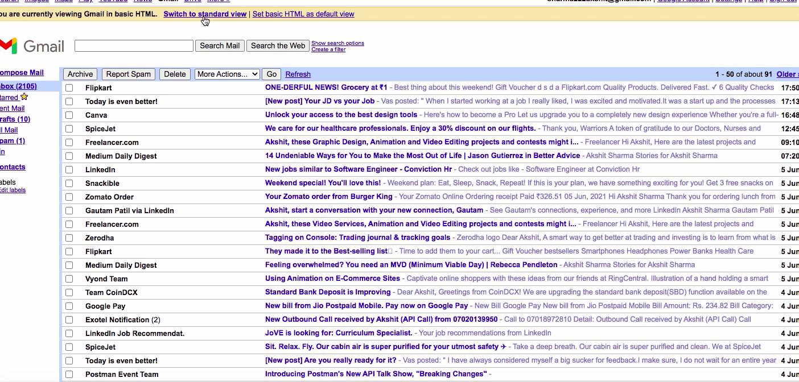Switch to standard view link
The width and height of the screenshot is (799, 382).
coord(205,14)
